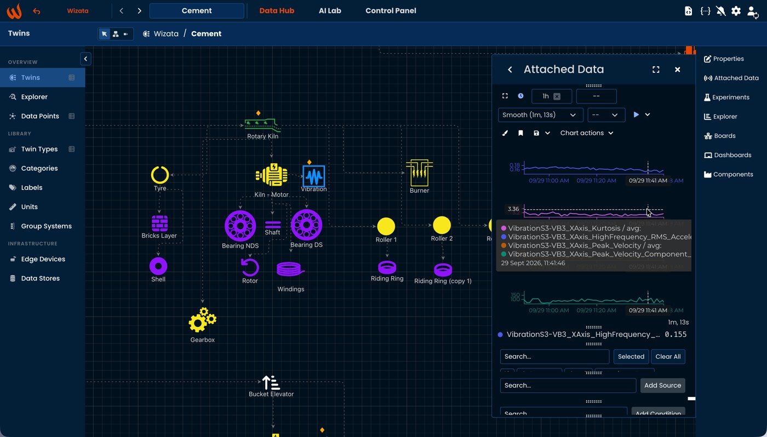Toggle fullscreen for the Attached Data panel
Viewport: 767px width, 437px height.
pyautogui.click(x=656, y=70)
